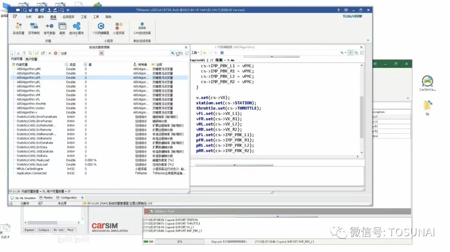Screen dimensions: 450x252
Task: Expand the collapsed bar above the code
Action: [x=272, y=57]
